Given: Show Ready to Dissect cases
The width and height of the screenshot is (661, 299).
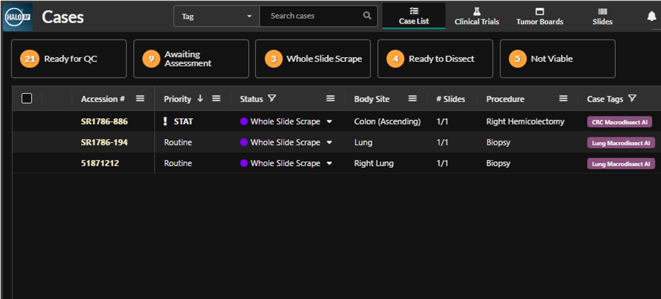Looking at the screenshot, I should pyautogui.click(x=435, y=59).
